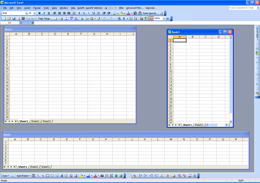
Task: Select the Line drawing tool
Action: 38,176
